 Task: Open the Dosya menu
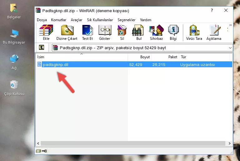click(42, 20)
